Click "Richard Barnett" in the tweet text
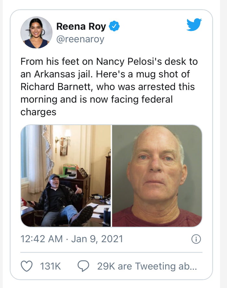This screenshot has width=227, height=288. [53, 87]
